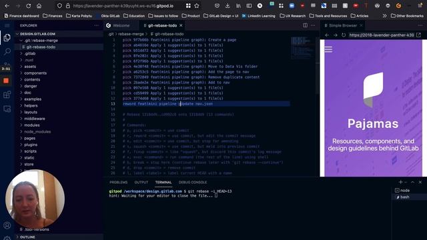
Task: Go back in Simple Browser
Action: tap(327, 35)
